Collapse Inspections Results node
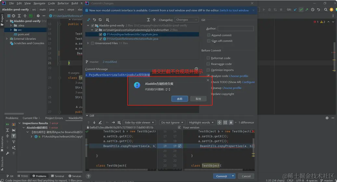This screenshot has width=337, height=182. 19,123
